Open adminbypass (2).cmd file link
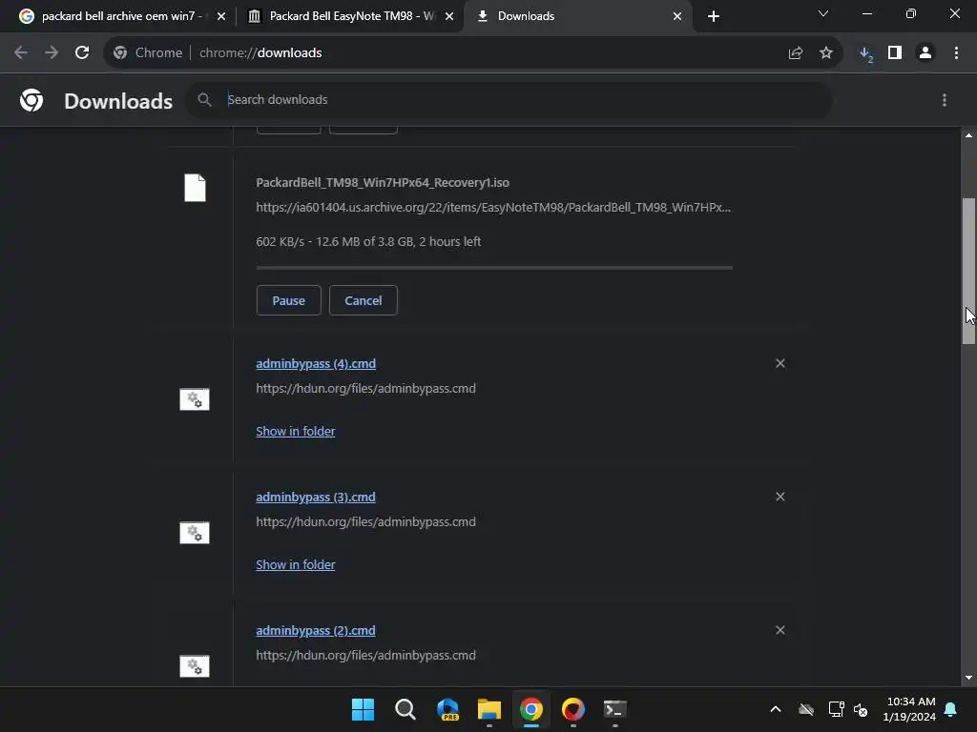The image size is (977, 732). (x=316, y=631)
